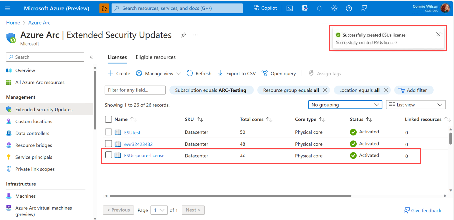This screenshot has height=220, width=454.
Task: Click the orange bug report icon
Action: [104, 8]
